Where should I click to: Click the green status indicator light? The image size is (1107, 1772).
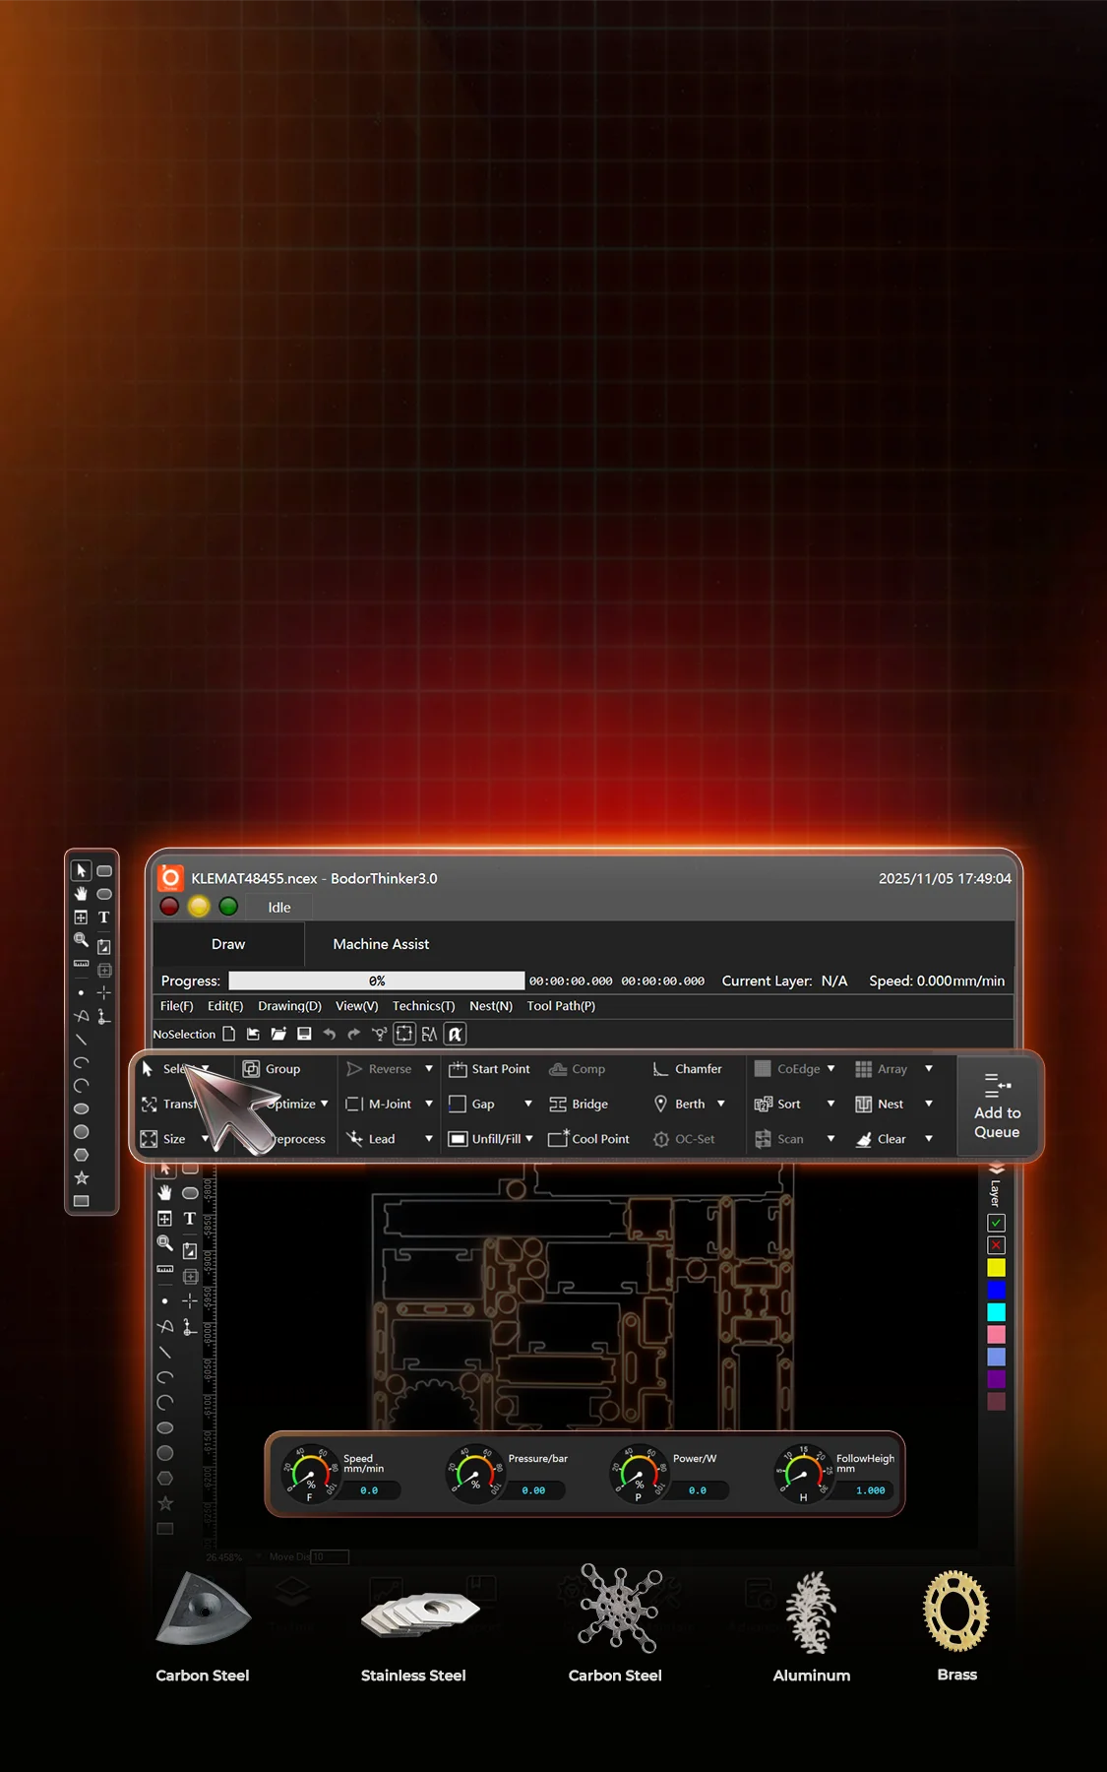point(228,907)
